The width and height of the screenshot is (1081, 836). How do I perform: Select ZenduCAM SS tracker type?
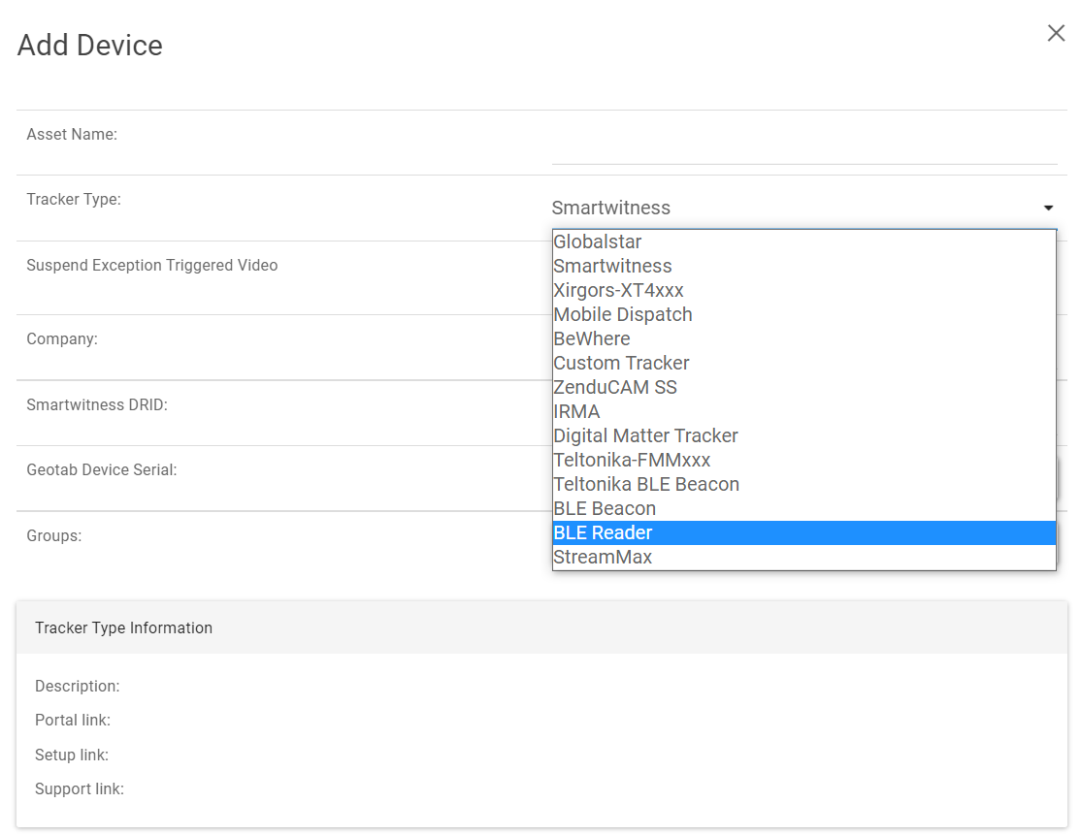pos(803,387)
